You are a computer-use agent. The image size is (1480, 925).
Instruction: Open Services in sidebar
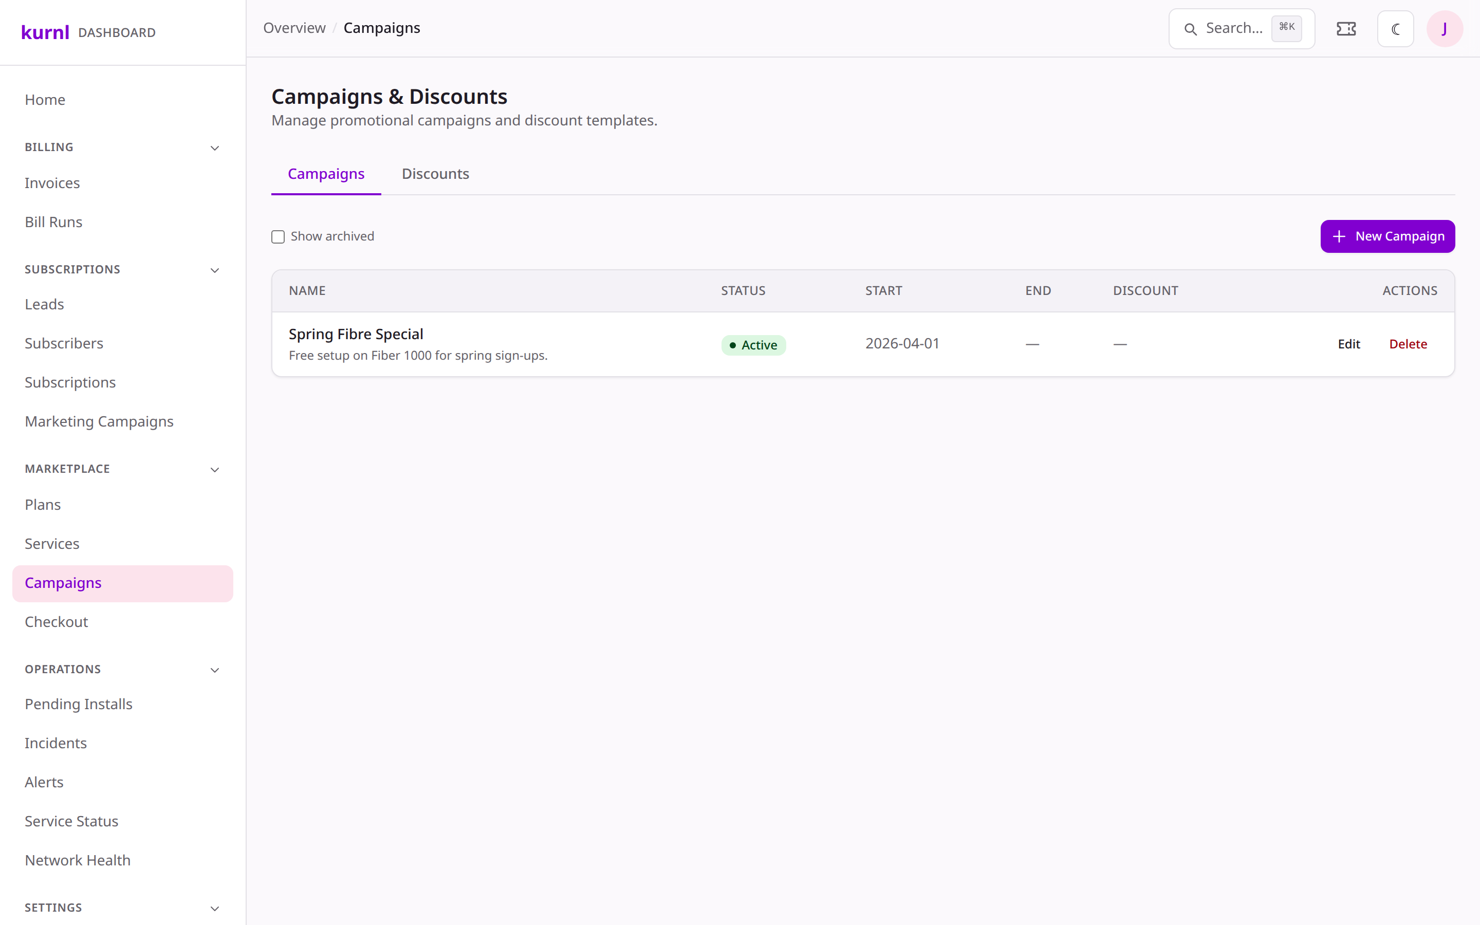(x=122, y=544)
